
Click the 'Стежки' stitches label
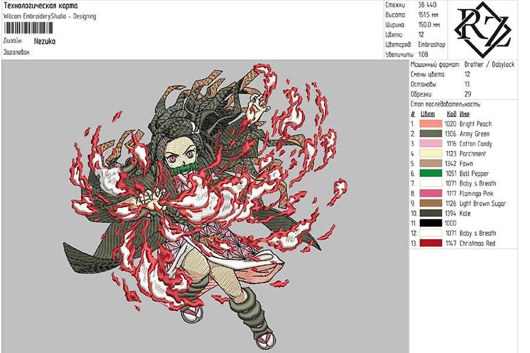point(396,5)
